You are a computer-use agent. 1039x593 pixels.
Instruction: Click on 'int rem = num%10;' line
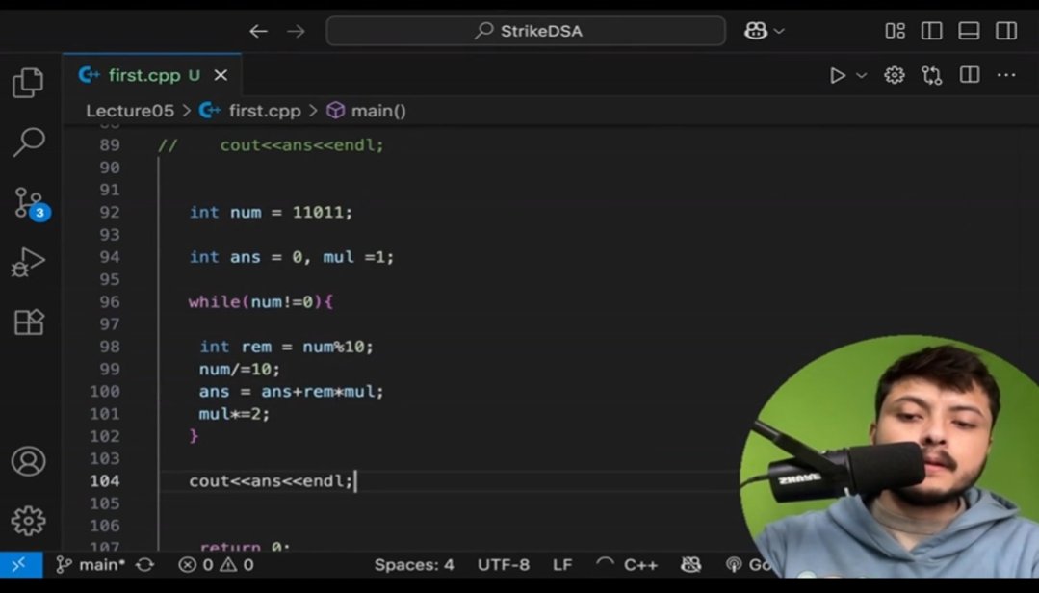point(286,347)
